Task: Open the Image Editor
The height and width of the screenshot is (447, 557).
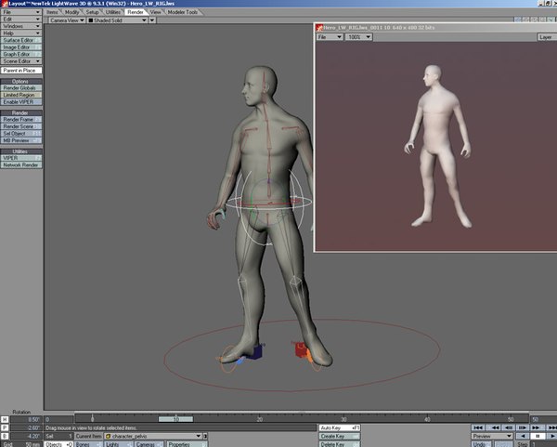Action: (x=21, y=47)
